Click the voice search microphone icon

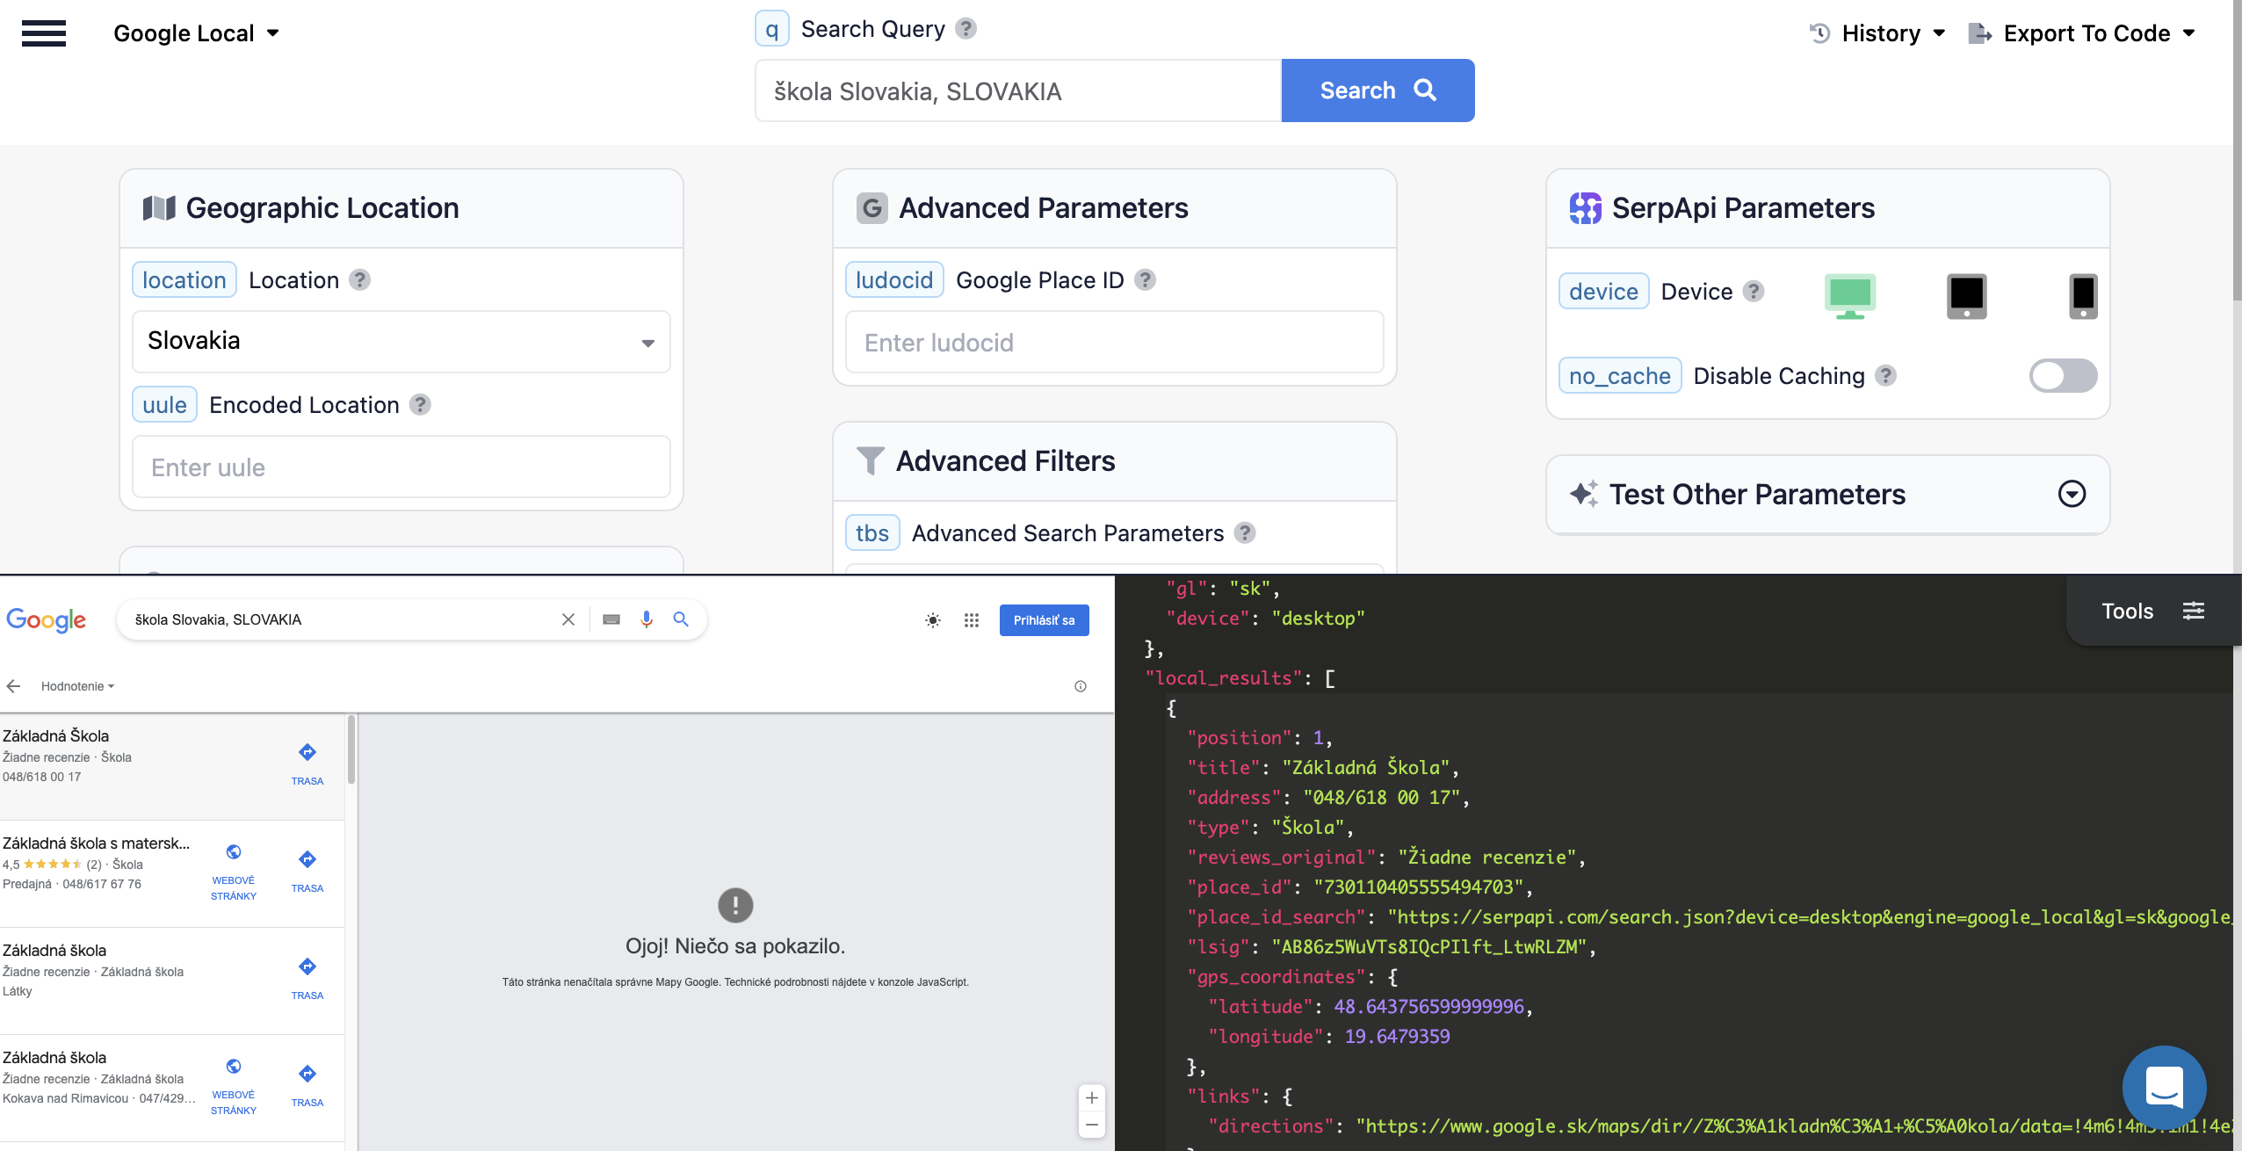(x=647, y=619)
